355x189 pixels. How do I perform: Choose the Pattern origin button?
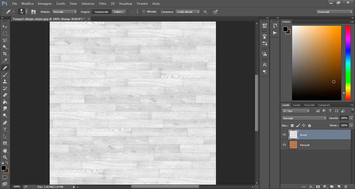tap(119, 12)
